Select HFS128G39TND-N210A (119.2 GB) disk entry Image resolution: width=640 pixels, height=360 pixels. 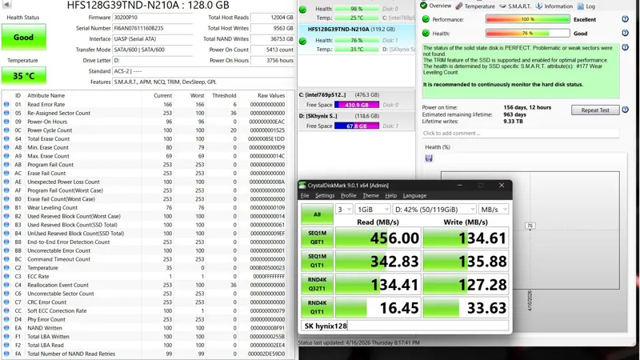pyautogui.click(x=356, y=39)
